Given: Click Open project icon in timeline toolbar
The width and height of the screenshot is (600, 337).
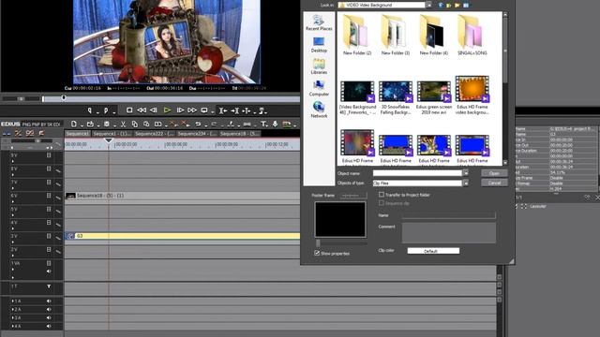Looking at the screenshot, I should point(90,125).
